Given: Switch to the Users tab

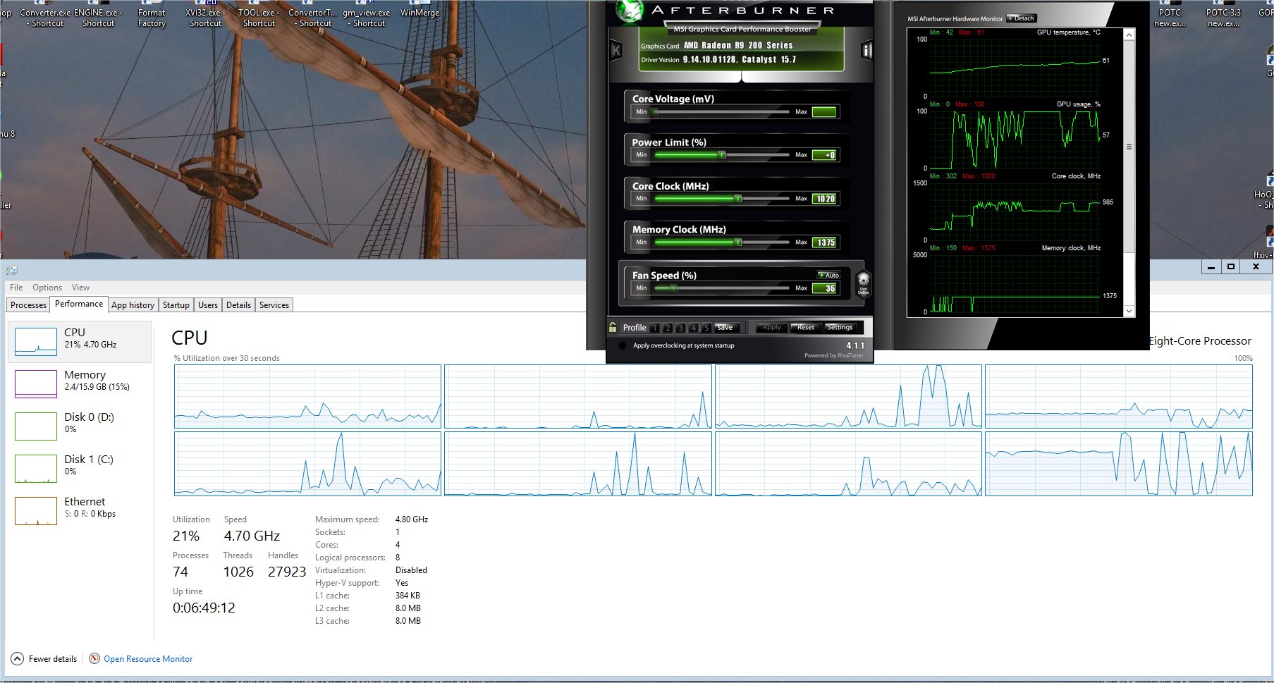Looking at the screenshot, I should pyautogui.click(x=207, y=305).
